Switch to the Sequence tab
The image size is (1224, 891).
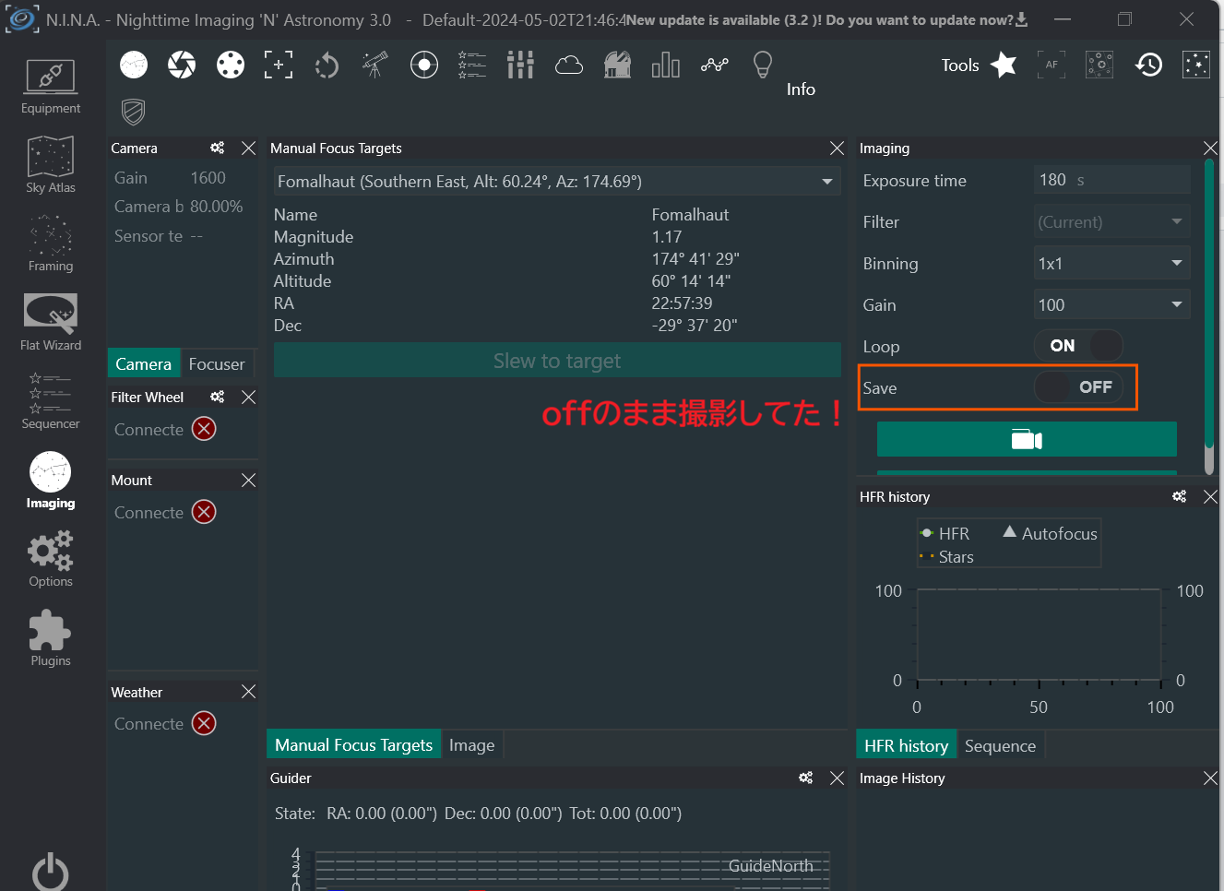[x=1000, y=745]
